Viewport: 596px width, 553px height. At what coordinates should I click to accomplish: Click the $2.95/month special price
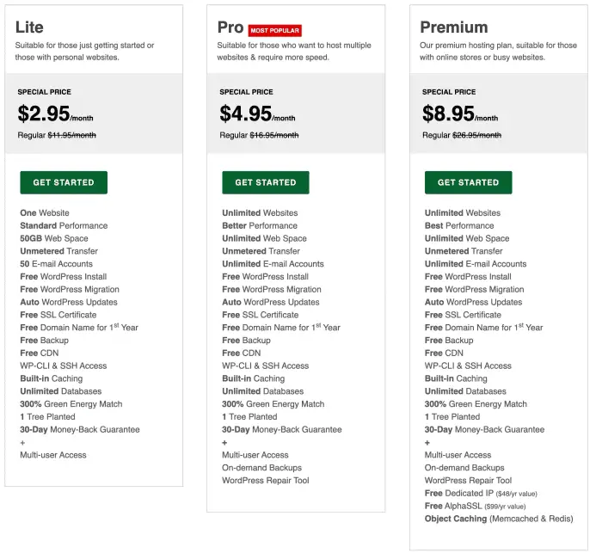coord(56,114)
